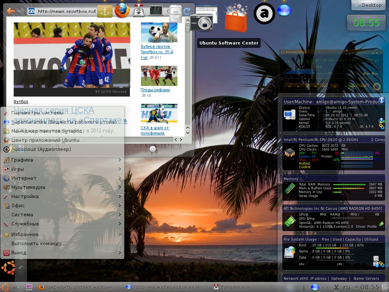
Task: Open the Desktop button at top right
Action: pyautogui.click(x=368, y=5)
